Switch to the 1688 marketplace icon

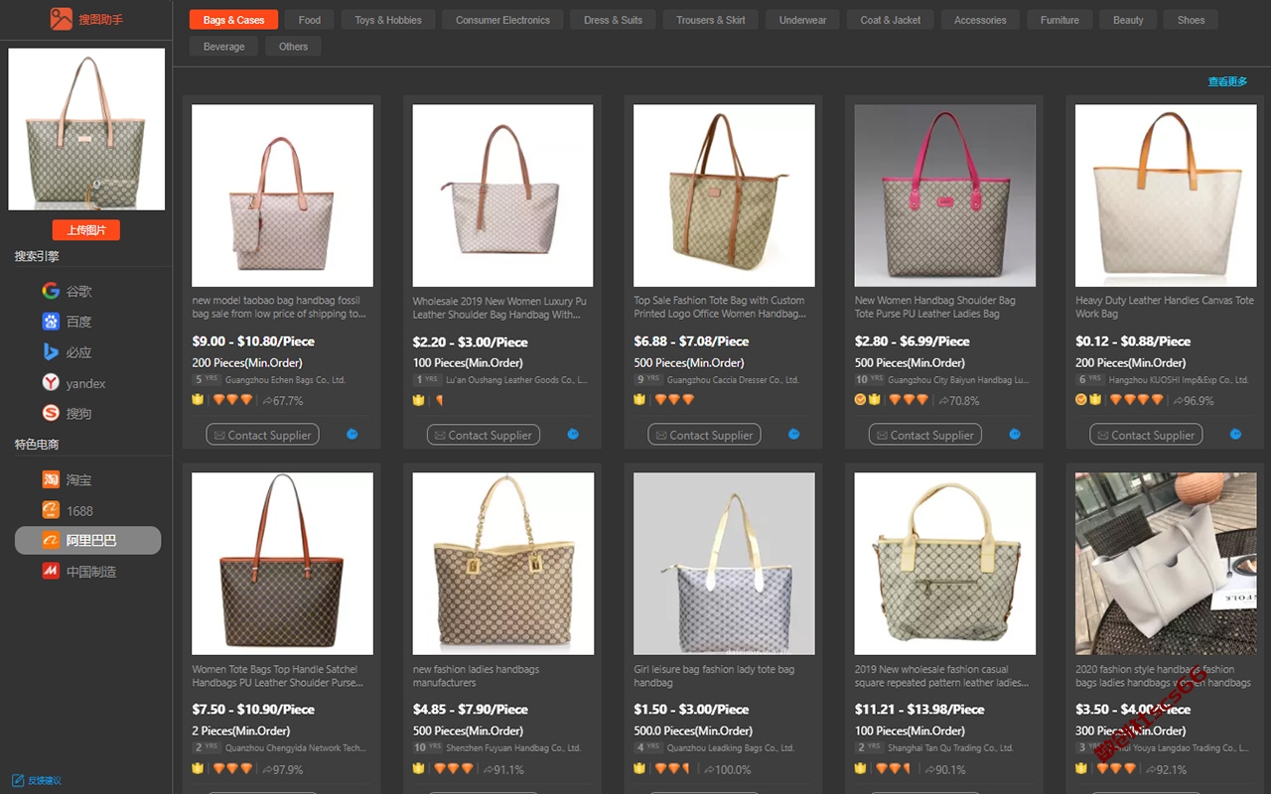point(51,510)
